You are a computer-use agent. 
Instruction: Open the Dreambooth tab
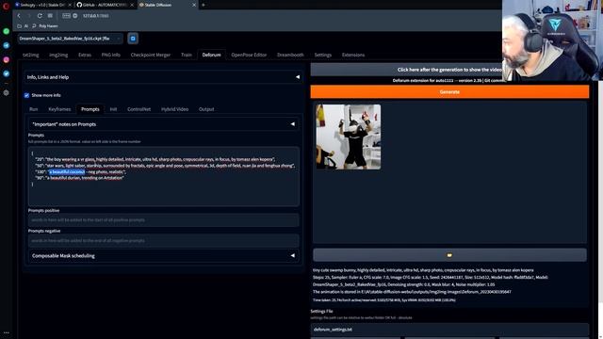tap(290, 55)
